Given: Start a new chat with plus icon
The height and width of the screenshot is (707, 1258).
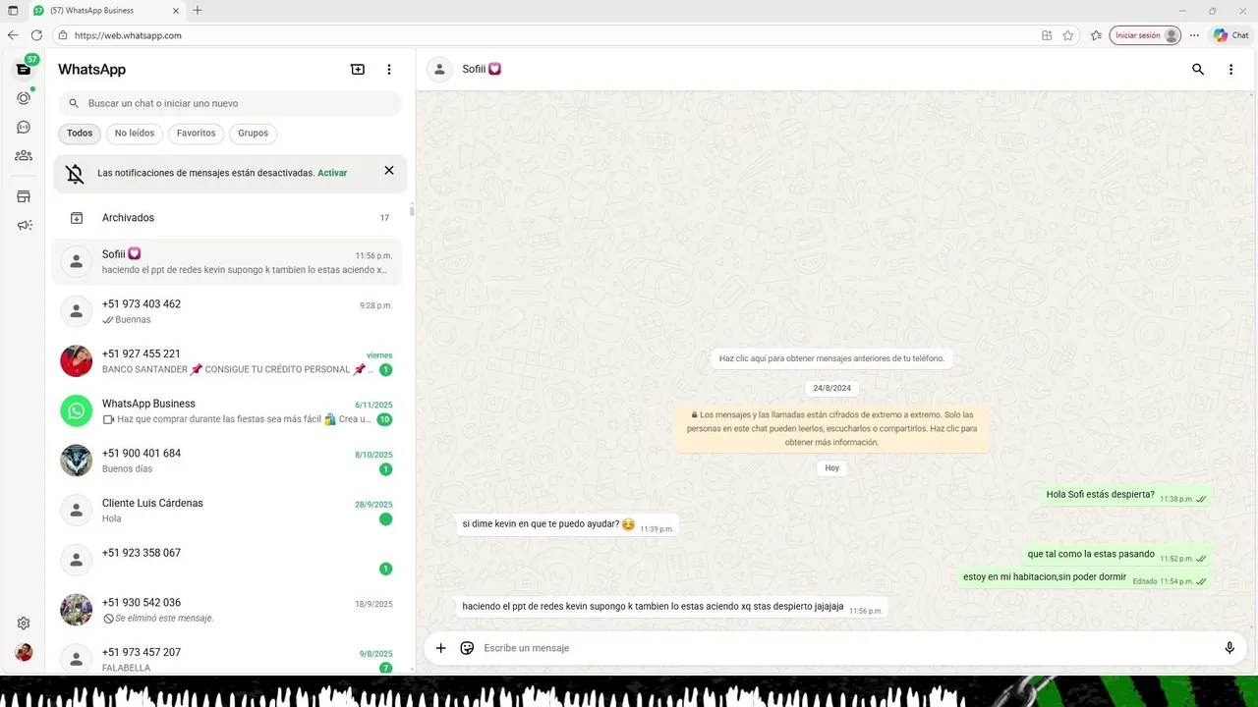Looking at the screenshot, I should tap(358, 70).
